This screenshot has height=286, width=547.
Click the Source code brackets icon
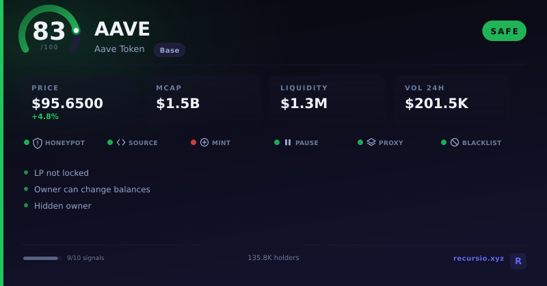click(121, 142)
